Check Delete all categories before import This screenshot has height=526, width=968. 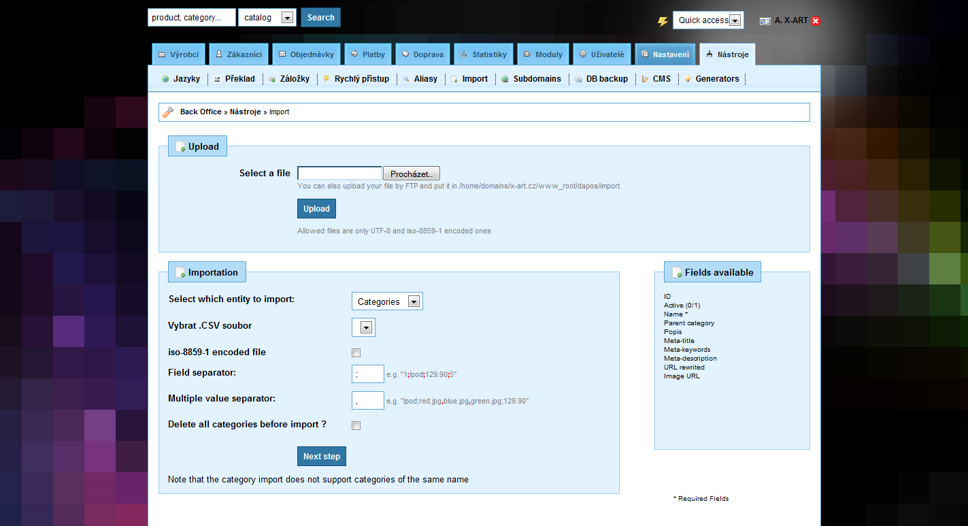pyautogui.click(x=356, y=425)
